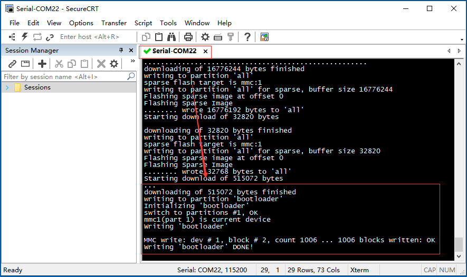Open the Script menu

(x=143, y=23)
